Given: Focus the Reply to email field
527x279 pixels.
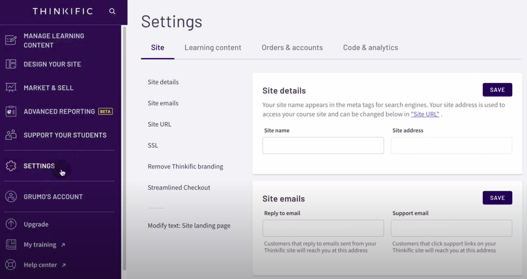Looking at the screenshot, I should pos(323,228).
